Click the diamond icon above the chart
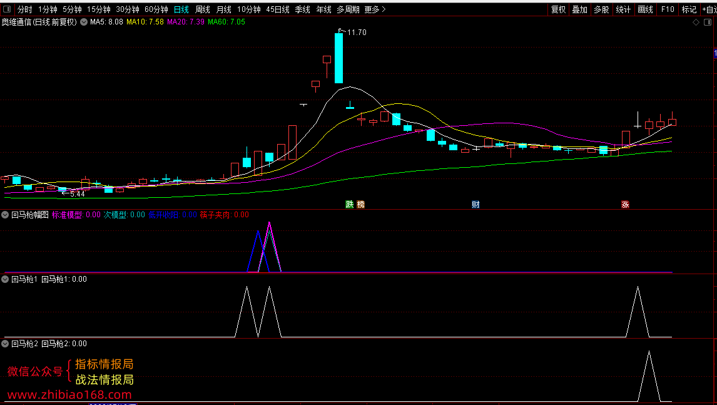Image resolution: width=717 pixels, height=405 pixels. pos(696,22)
